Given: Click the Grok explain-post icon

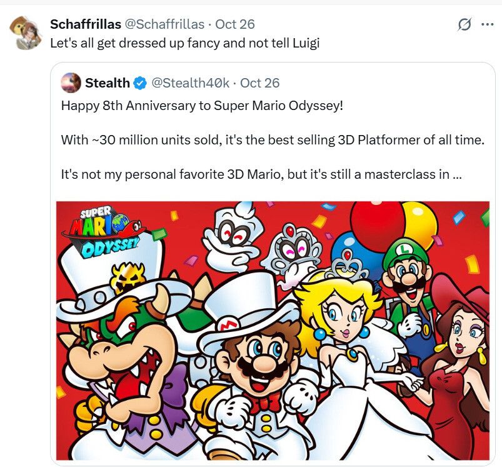Looking at the screenshot, I should point(464,25).
